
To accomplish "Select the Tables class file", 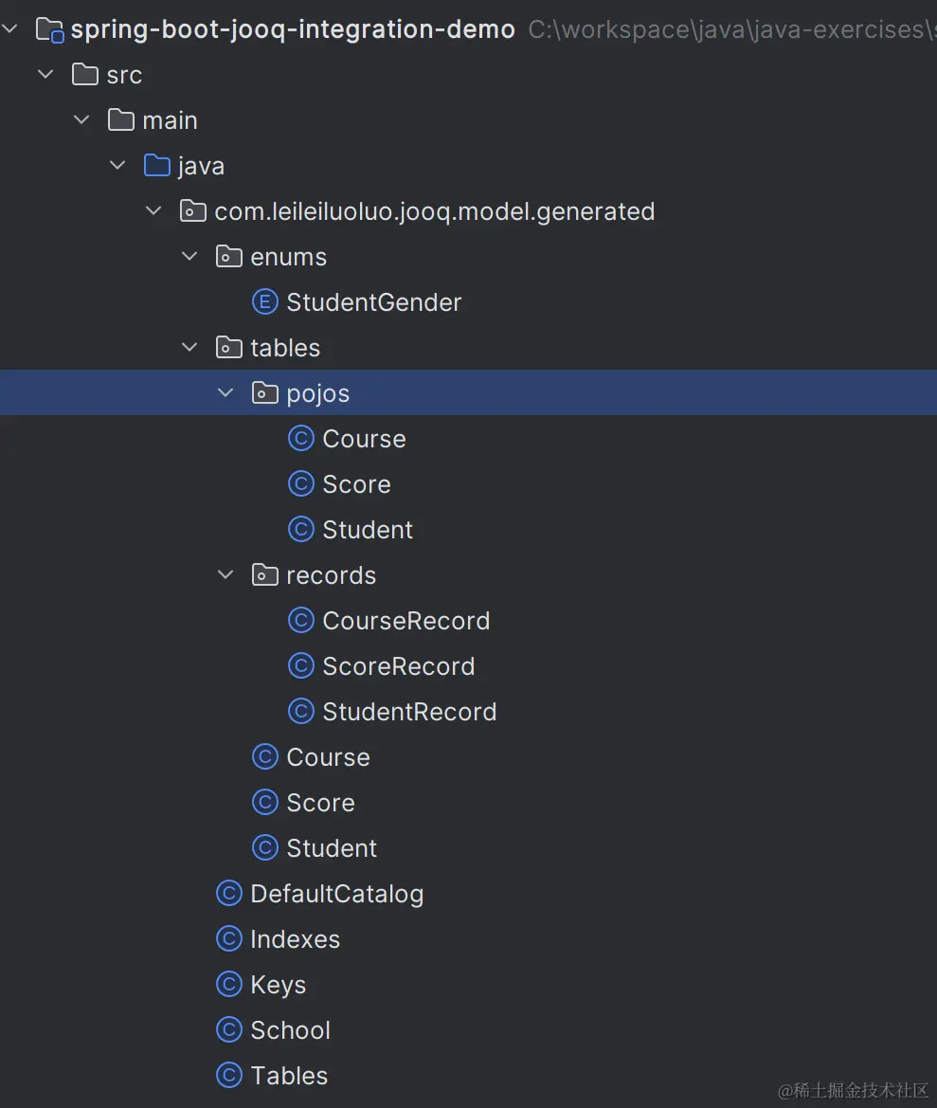I will pos(290,1076).
